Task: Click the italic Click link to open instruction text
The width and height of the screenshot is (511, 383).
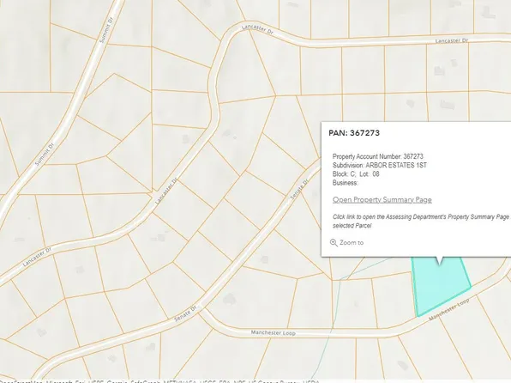Action: click(420, 221)
